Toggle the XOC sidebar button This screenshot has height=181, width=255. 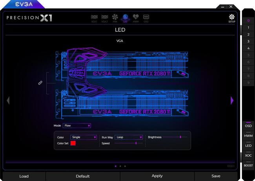point(248,156)
